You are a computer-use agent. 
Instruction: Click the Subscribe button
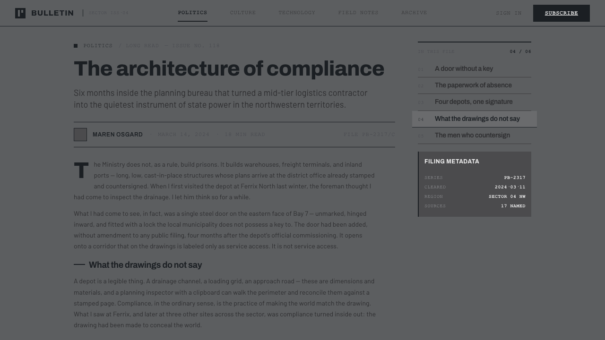[x=562, y=13]
